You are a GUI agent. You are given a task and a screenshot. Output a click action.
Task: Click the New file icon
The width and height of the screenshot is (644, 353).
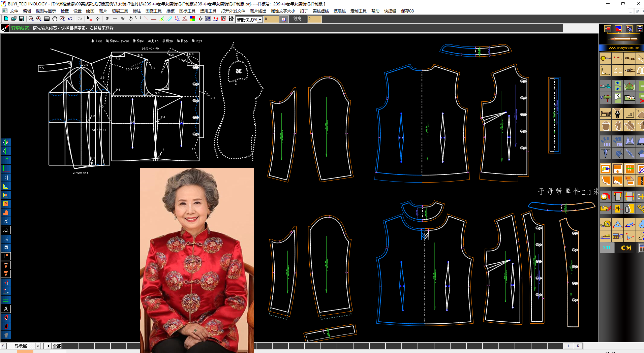tap(6, 19)
